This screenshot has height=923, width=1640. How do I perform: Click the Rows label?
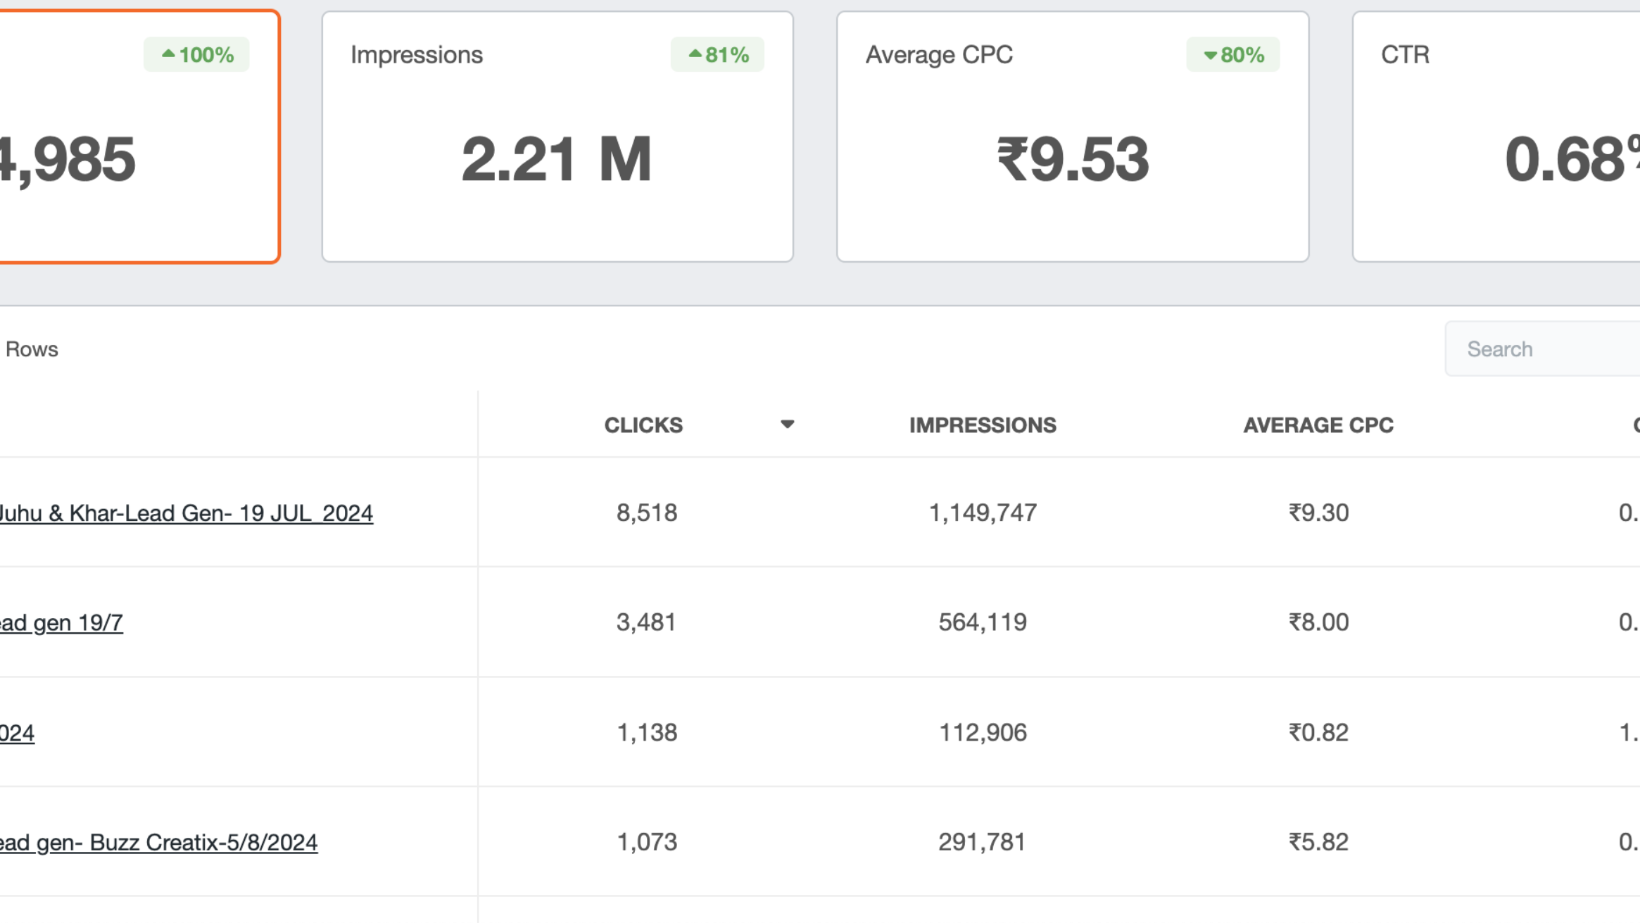32,349
